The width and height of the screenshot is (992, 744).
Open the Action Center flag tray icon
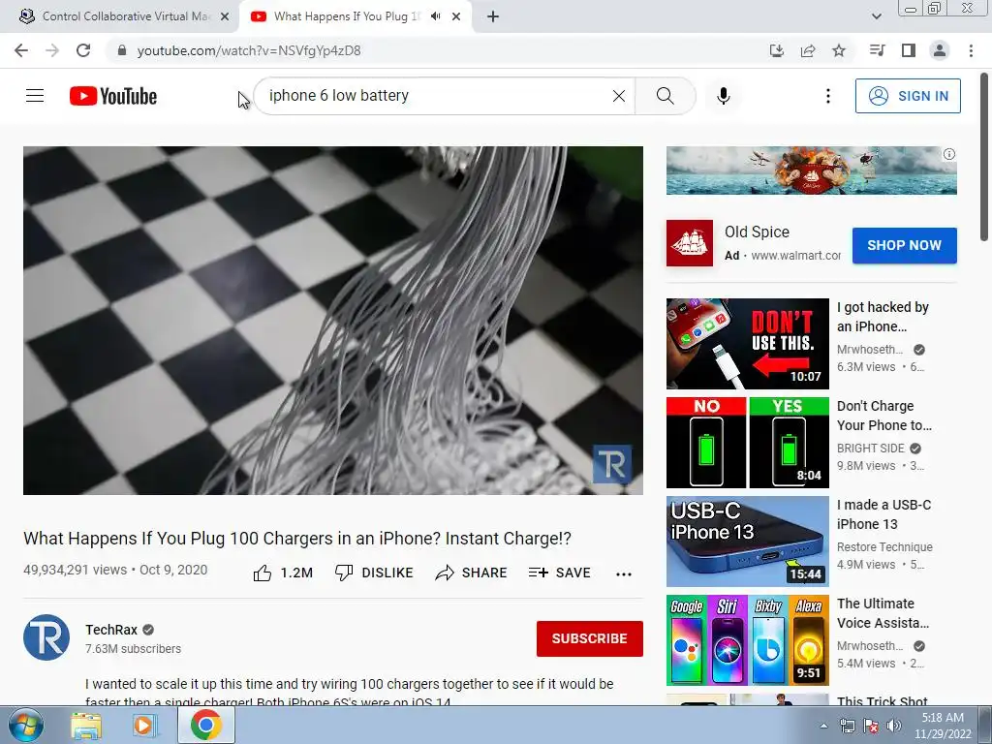coord(871,726)
